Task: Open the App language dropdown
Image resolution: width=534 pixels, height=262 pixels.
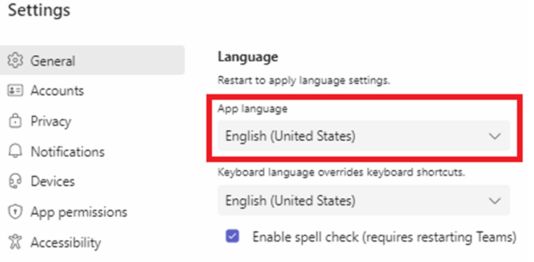Action: tap(363, 136)
